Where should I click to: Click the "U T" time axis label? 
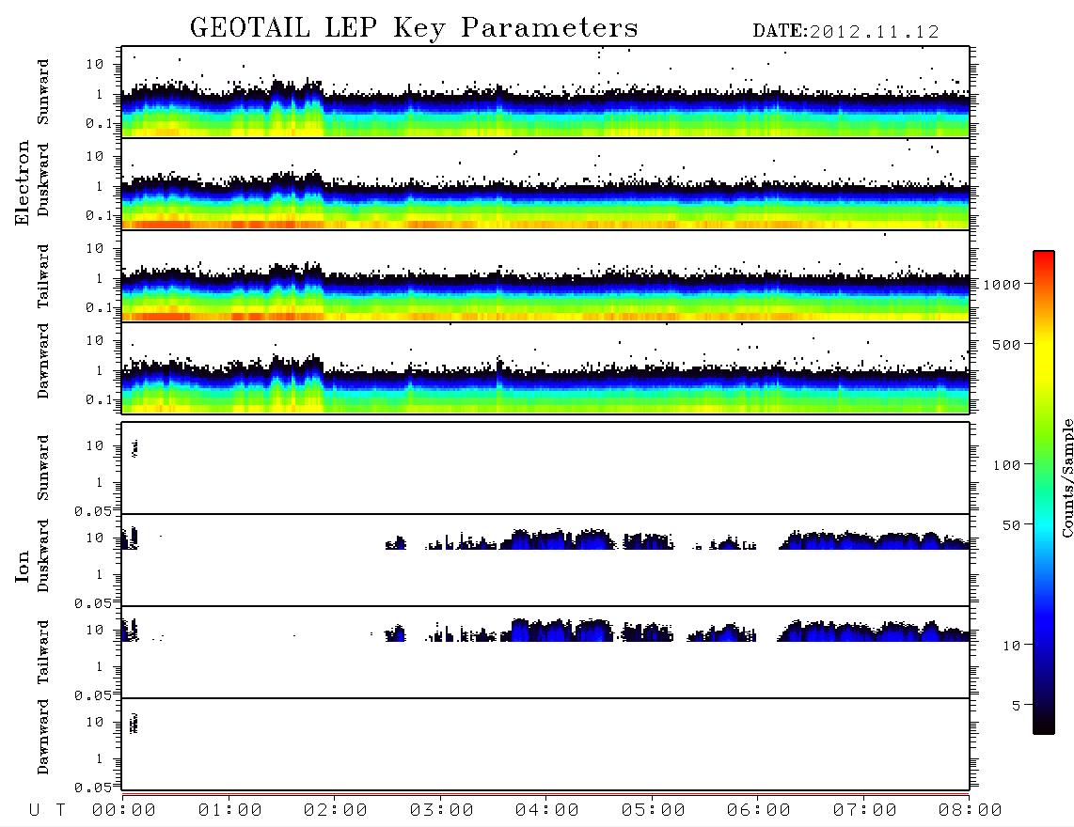coord(47,810)
